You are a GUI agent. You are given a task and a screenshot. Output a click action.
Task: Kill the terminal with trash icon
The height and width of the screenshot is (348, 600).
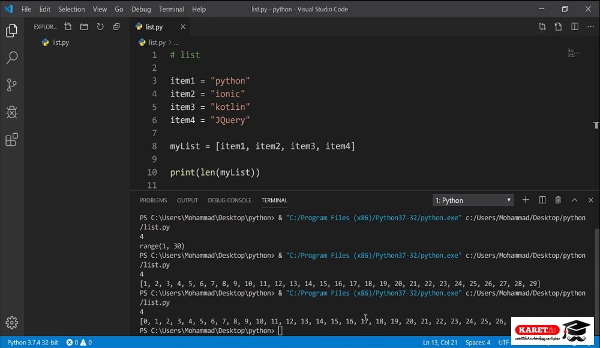pyautogui.click(x=558, y=200)
